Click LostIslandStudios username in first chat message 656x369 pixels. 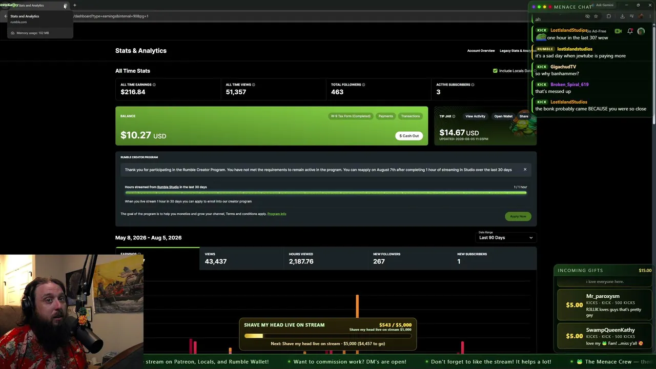click(x=569, y=31)
